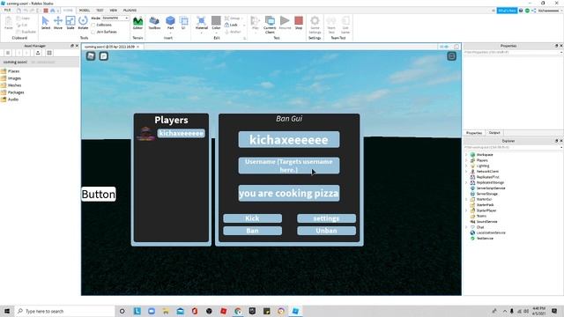Click the Resume playback button
Screen dimensions: 564x317
[x=285, y=23]
